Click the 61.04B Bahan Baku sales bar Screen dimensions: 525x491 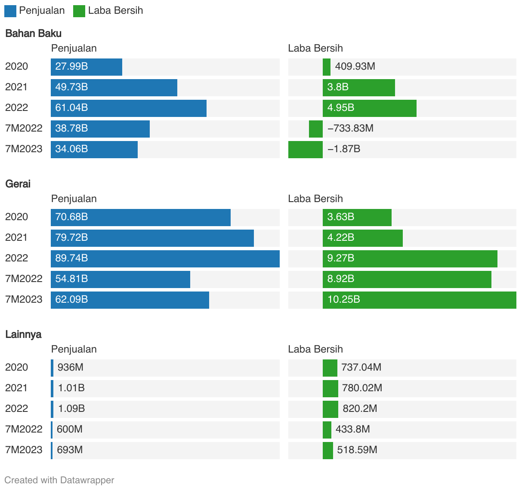pyautogui.click(x=129, y=108)
